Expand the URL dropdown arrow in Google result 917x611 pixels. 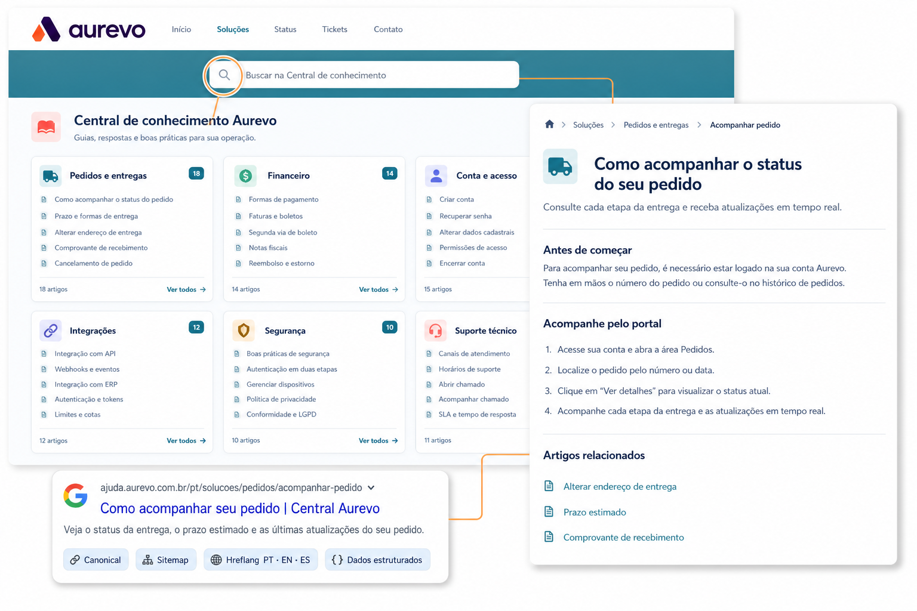tap(371, 487)
